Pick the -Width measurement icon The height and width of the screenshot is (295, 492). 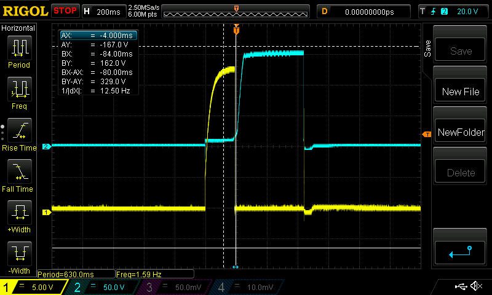[19, 257]
